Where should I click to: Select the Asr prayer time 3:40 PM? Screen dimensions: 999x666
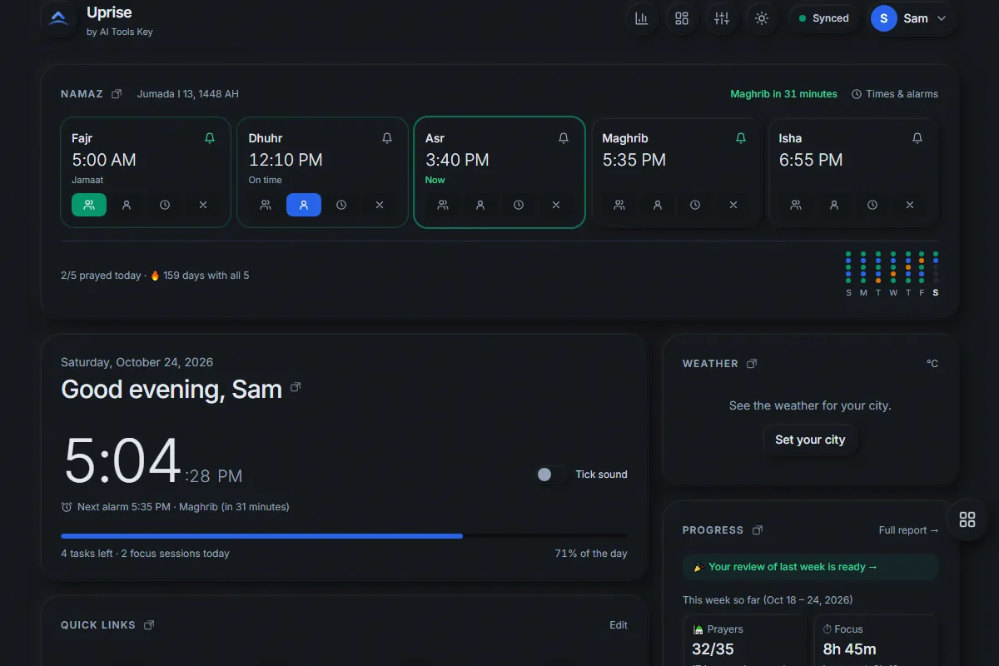[457, 160]
